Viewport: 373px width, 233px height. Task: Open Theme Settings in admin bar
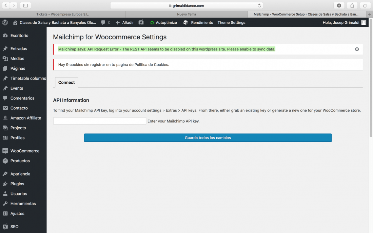coord(231,23)
